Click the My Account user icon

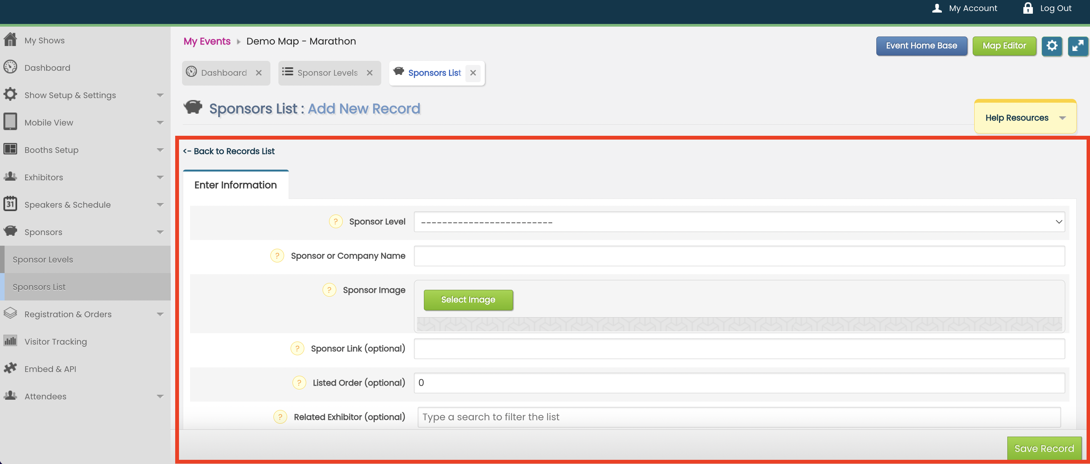click(937, 8)
